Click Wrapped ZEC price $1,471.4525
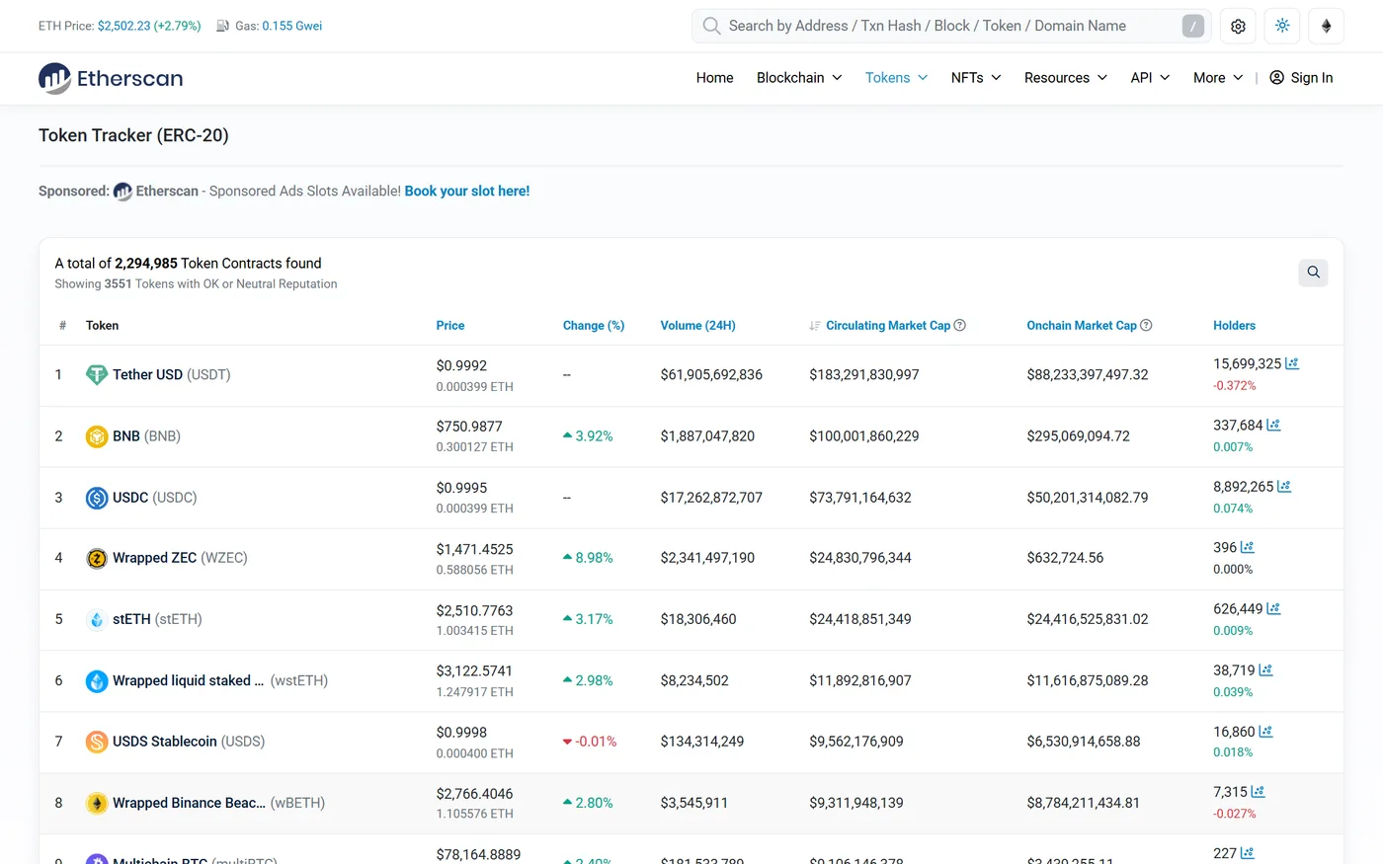1383x864 pixels. (475, 549)
